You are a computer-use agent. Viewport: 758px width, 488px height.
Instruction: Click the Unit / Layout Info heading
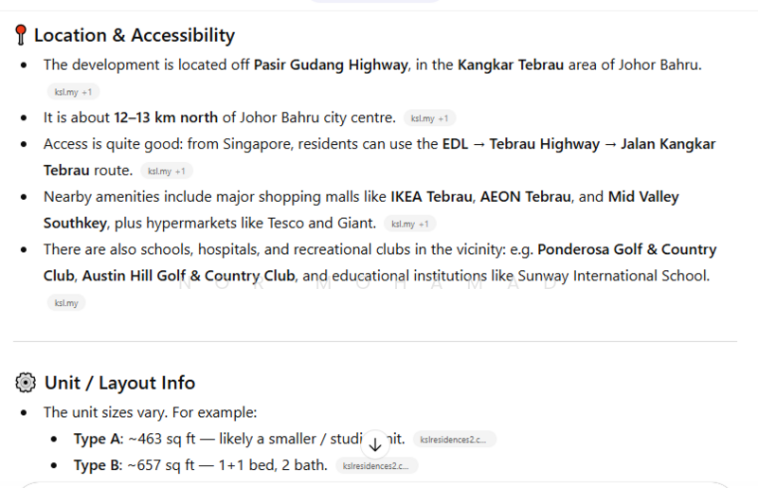pos(119,383)
